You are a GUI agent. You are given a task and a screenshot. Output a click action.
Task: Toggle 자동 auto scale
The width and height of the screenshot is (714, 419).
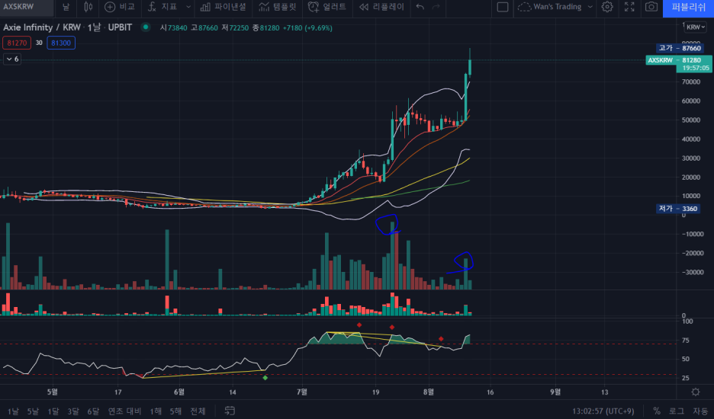coord(700,411)
